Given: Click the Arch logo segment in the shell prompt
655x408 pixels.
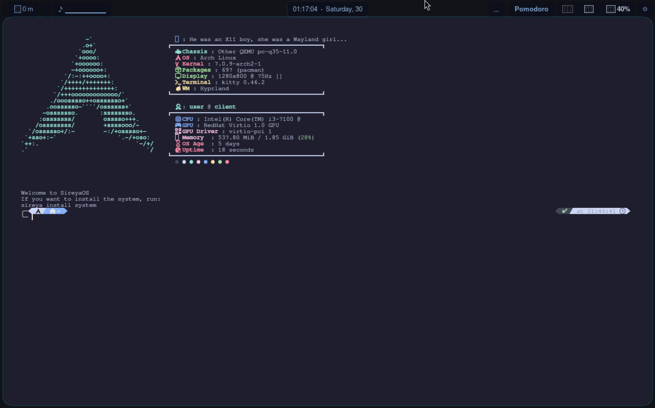Looking at the screenshot, I should click(38, 211).
